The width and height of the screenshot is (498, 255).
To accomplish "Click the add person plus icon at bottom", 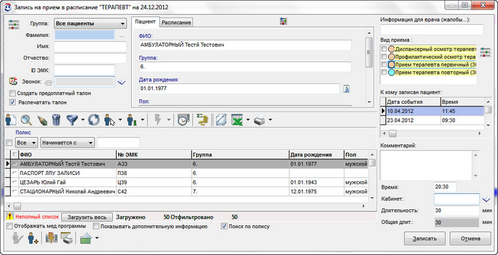I will [32, 238].
